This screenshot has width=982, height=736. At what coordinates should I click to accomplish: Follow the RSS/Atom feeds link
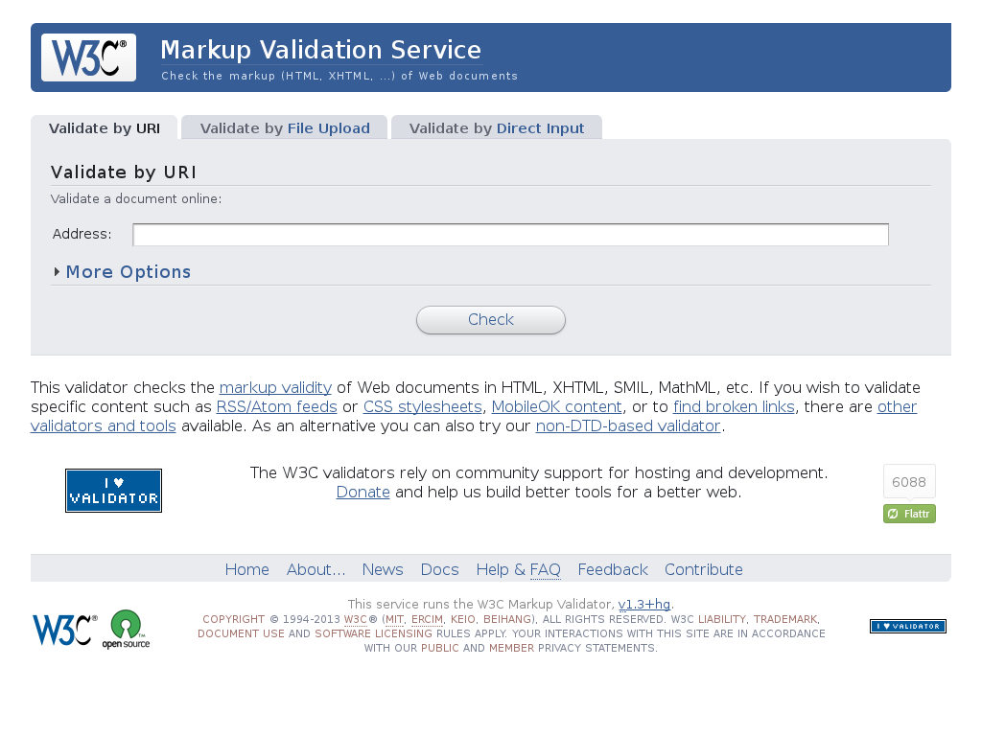277,406
